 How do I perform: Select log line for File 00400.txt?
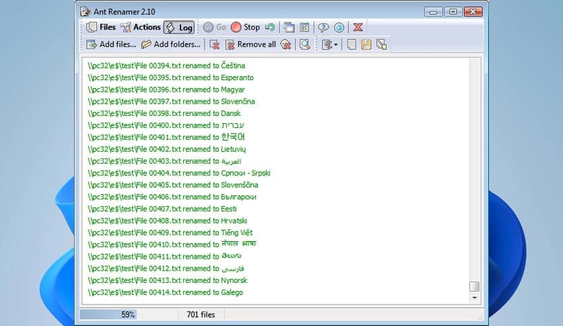pyautogui.click(x=166, y=125)
